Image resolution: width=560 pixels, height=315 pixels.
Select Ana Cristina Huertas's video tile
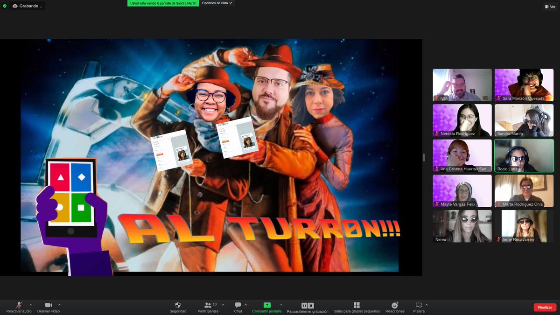tap(462, 155)
